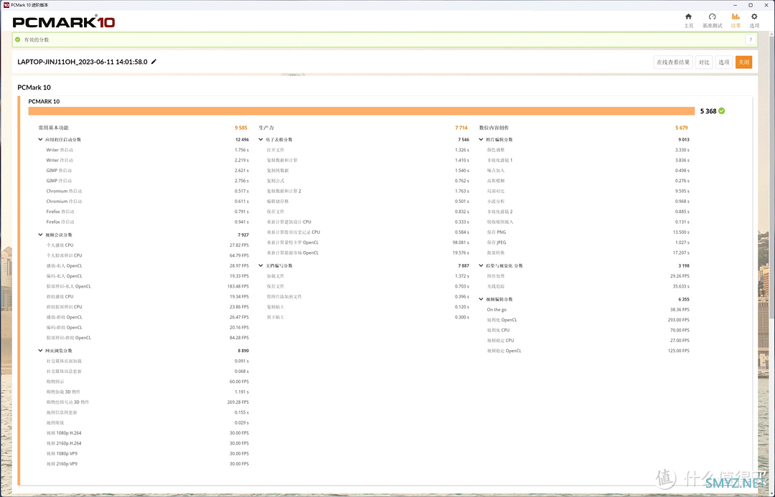Click the value 269.28 FPS

pyautogui.click(x=238, y=402)
